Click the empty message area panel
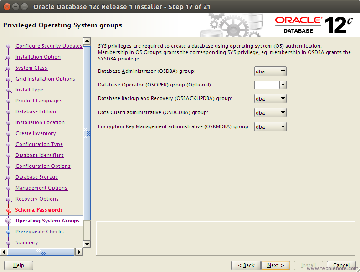 (x=225, y=238)
